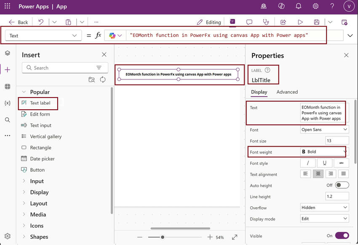Click the Insert pane search field
Screen dimensions: 358x245
pos(65,68)
